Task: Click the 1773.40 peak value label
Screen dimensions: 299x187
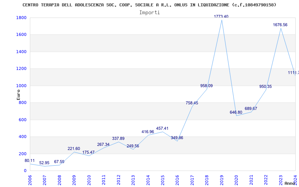Action: [221, 16]
